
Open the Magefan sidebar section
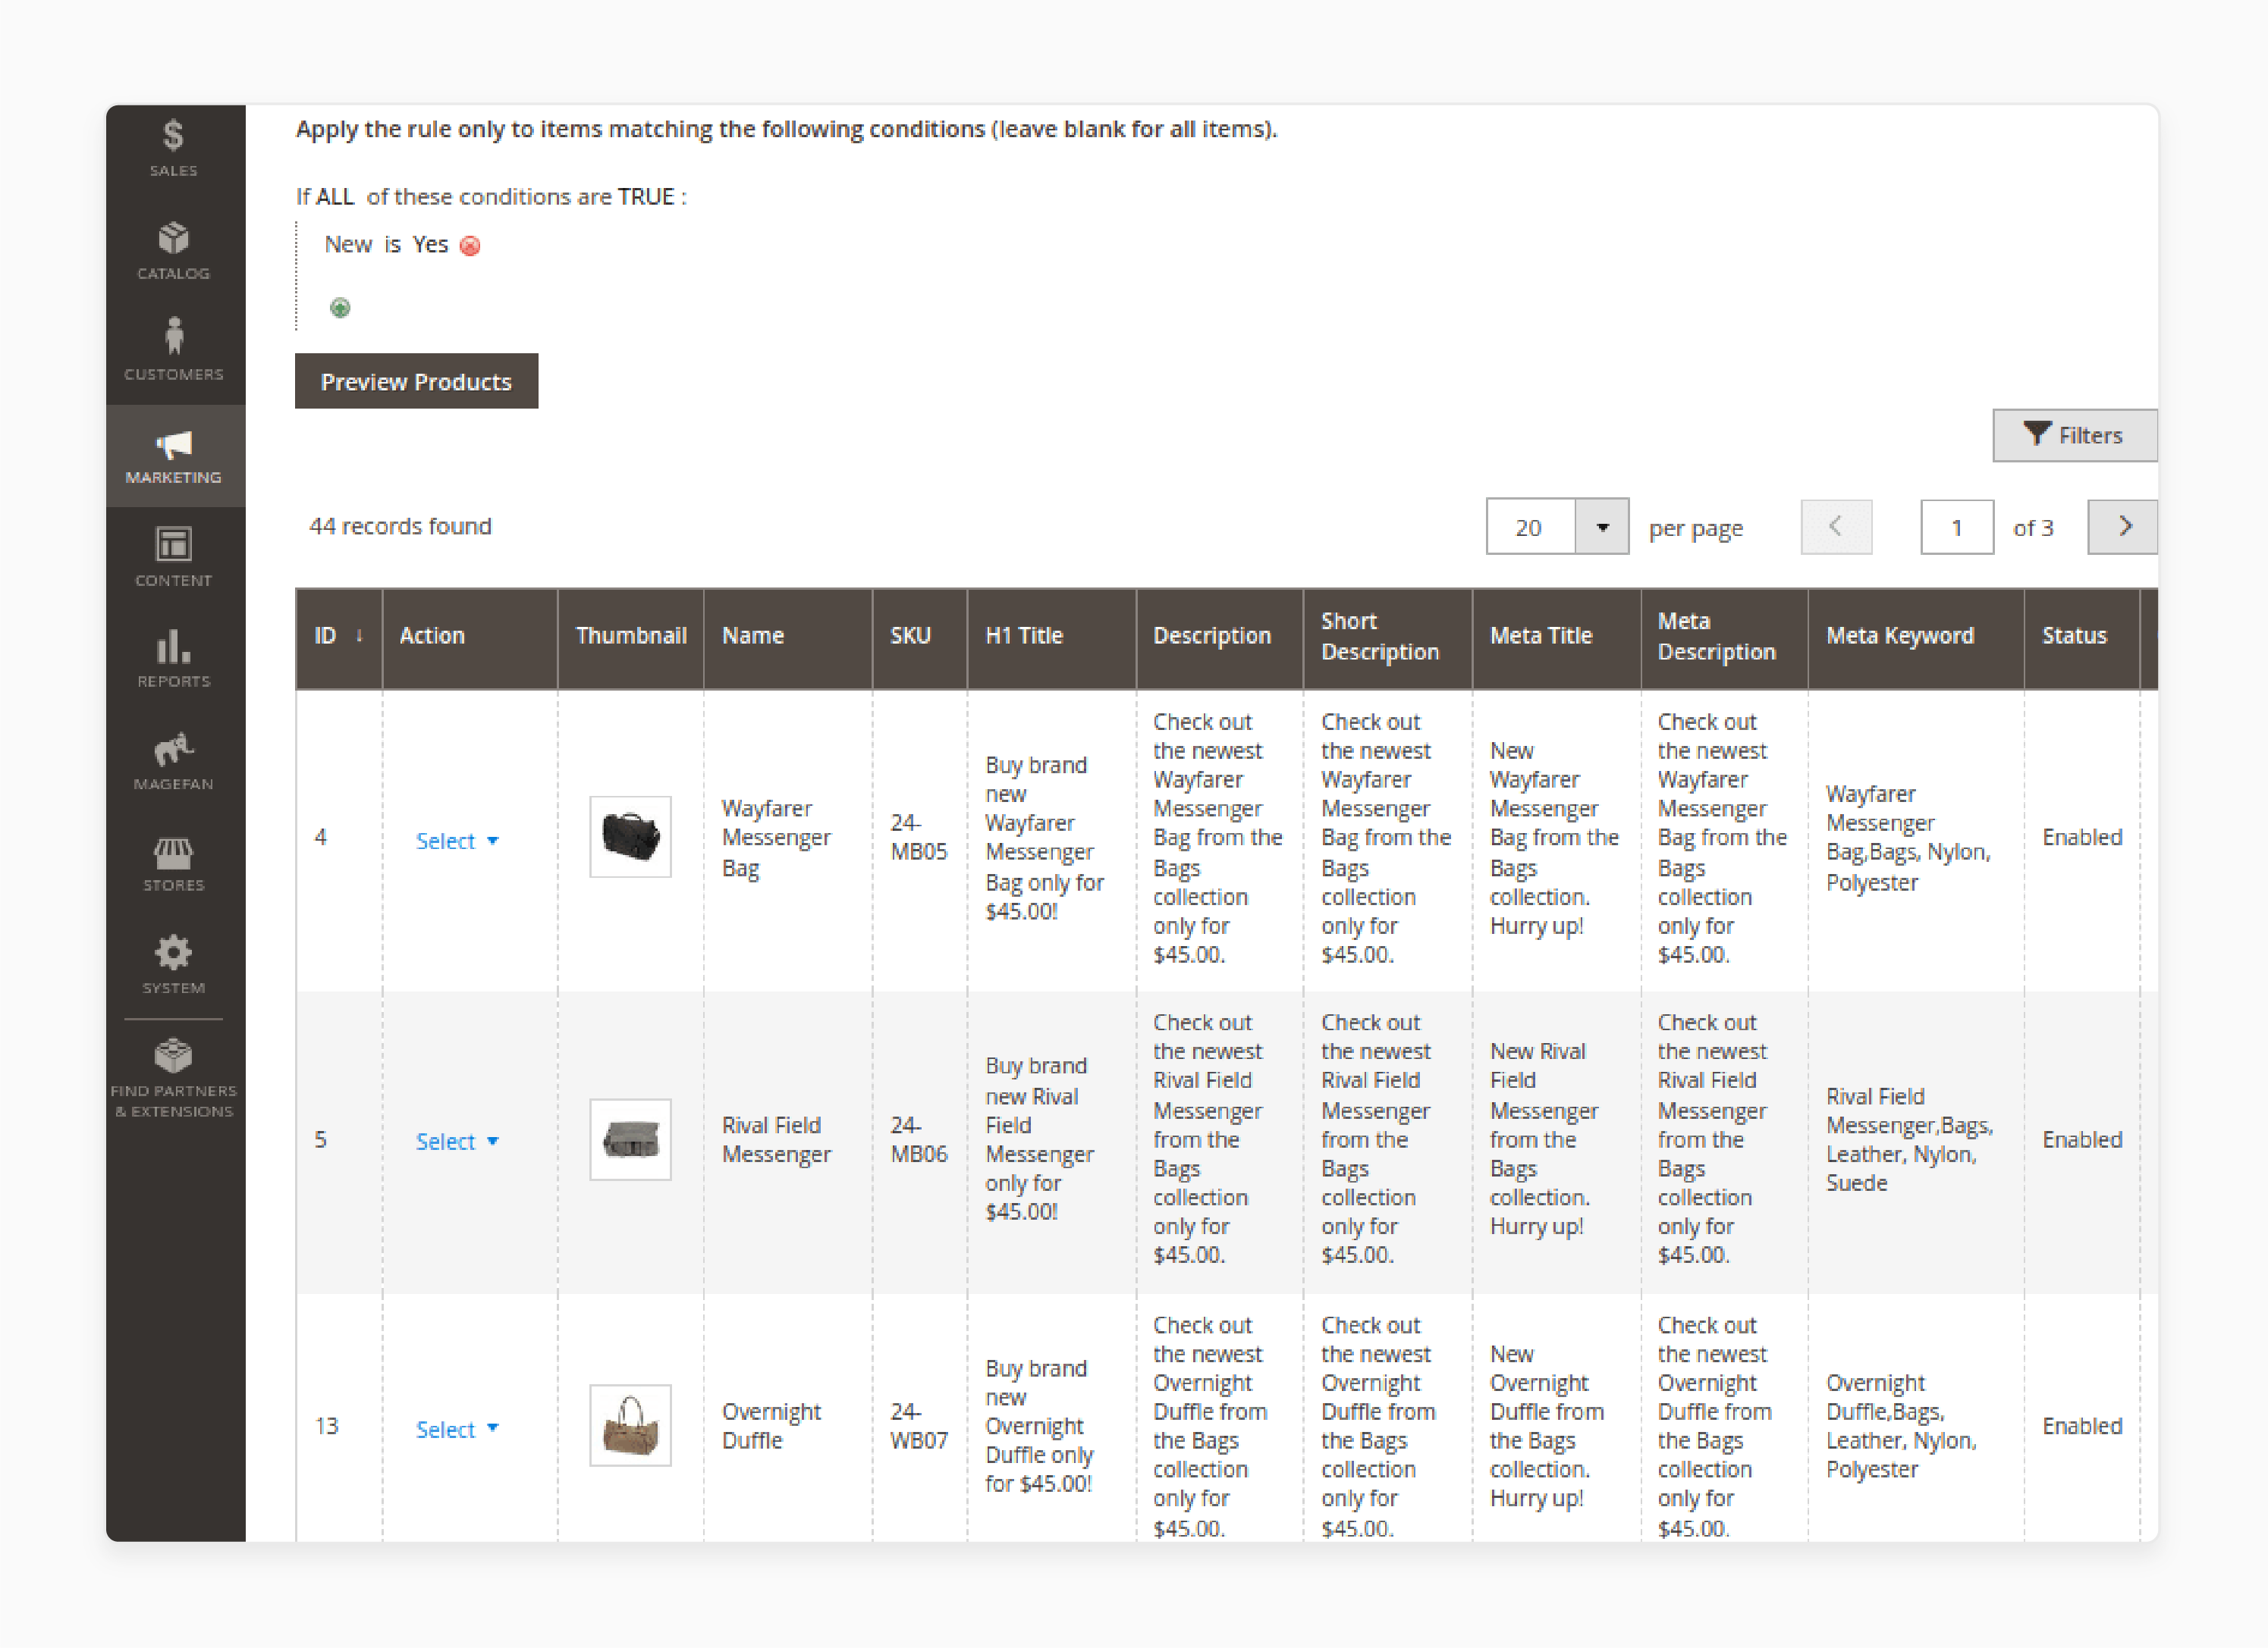pos(174,760)
